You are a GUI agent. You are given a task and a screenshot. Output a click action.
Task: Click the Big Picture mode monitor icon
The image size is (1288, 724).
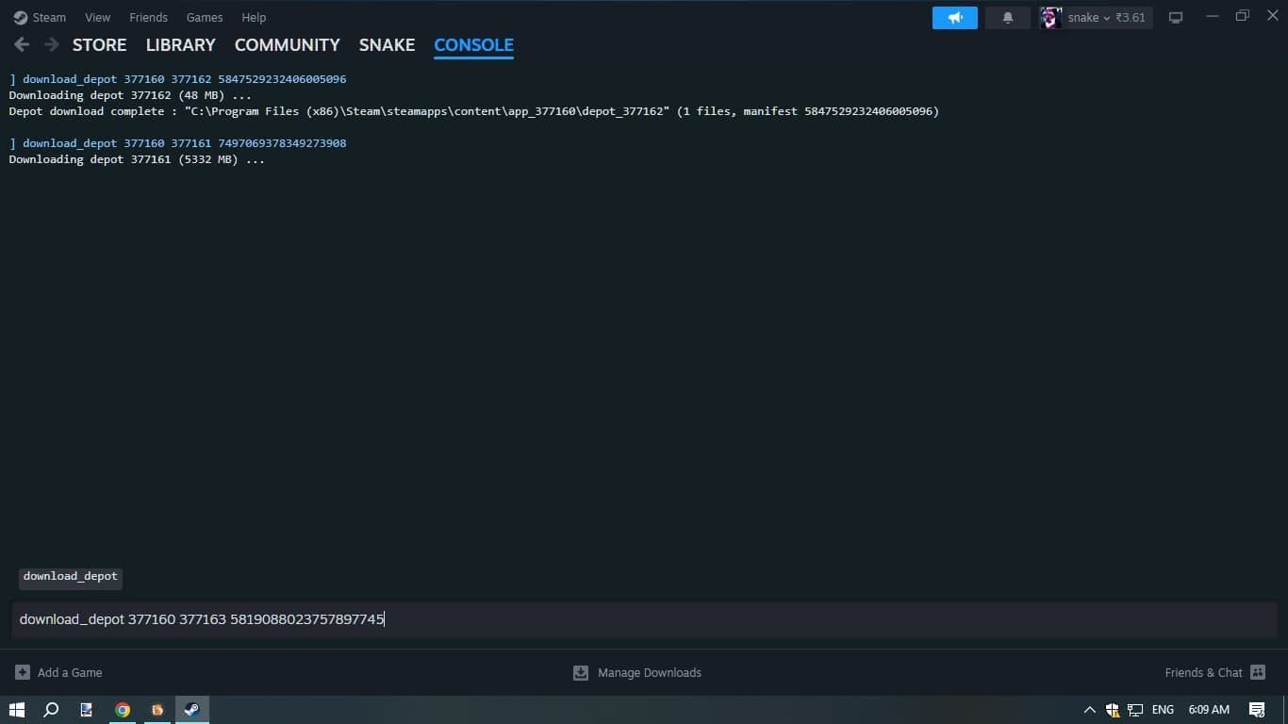click(x=1176, y=18)
